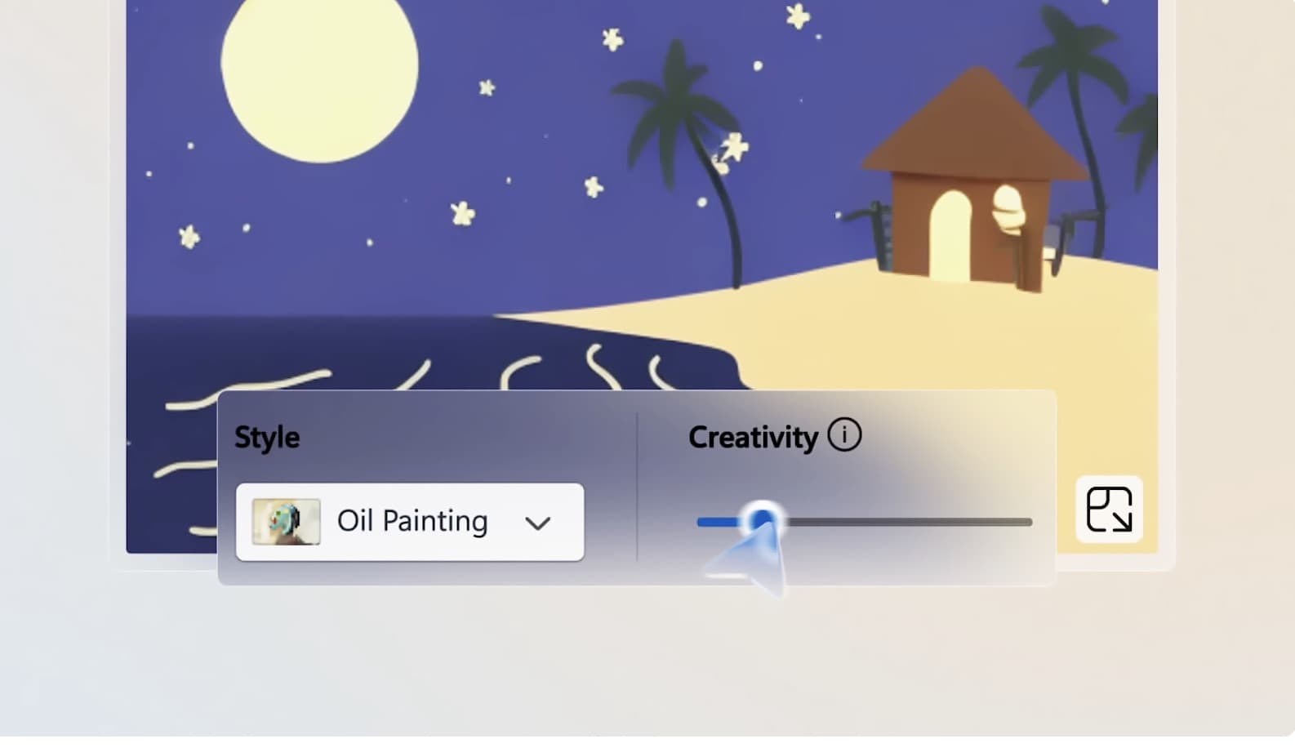Click the middle of the Creativity slider track

tap(865, 522)
